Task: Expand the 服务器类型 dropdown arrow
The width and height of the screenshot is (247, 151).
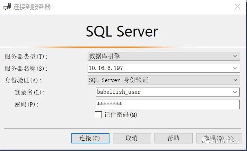Action: (235, 56)
